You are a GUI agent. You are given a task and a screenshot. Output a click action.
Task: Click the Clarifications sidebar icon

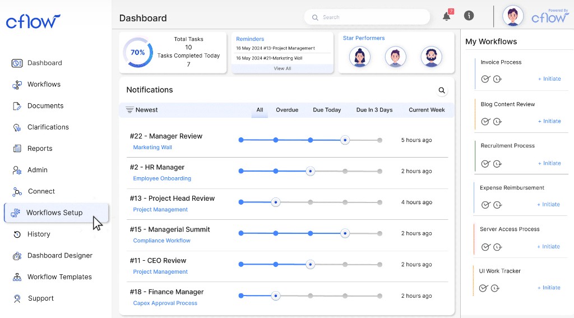[x=17, y=127]
